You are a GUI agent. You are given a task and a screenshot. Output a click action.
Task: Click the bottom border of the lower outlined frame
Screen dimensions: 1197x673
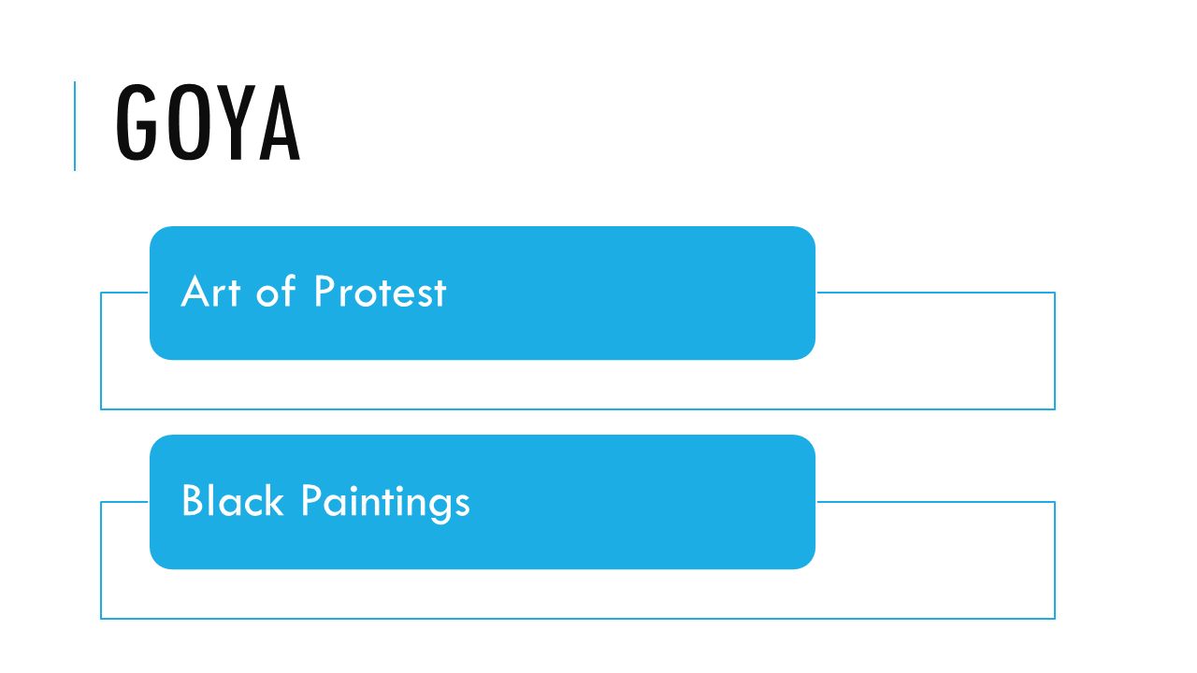[x=578, y=618]
